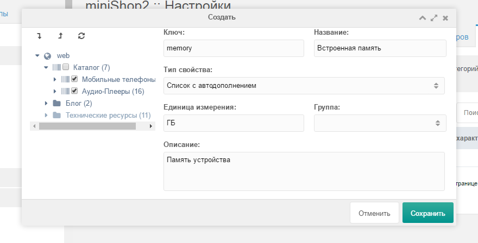Collapse the web tree root node

[37, 56]
